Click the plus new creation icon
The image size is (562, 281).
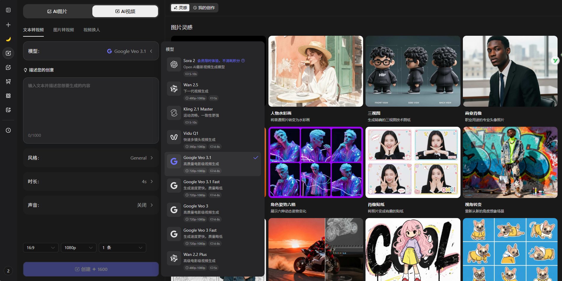(8, 25)
